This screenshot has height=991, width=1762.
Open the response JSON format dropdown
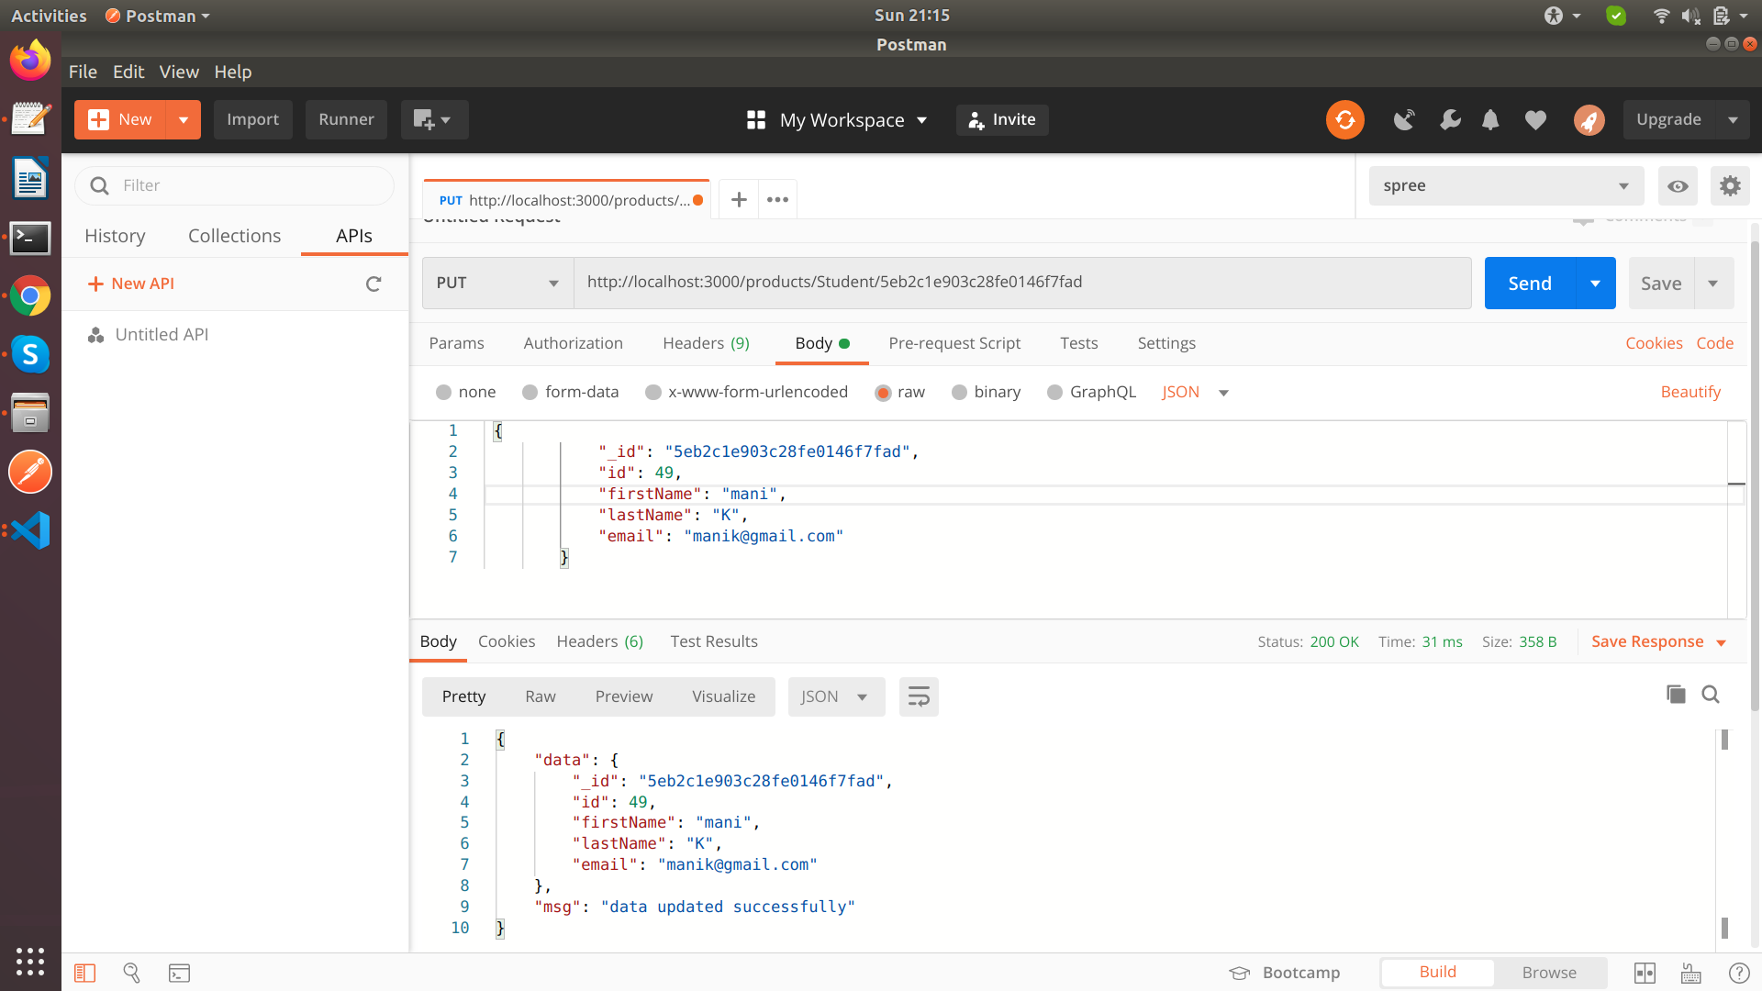click(x=835, y=697)
